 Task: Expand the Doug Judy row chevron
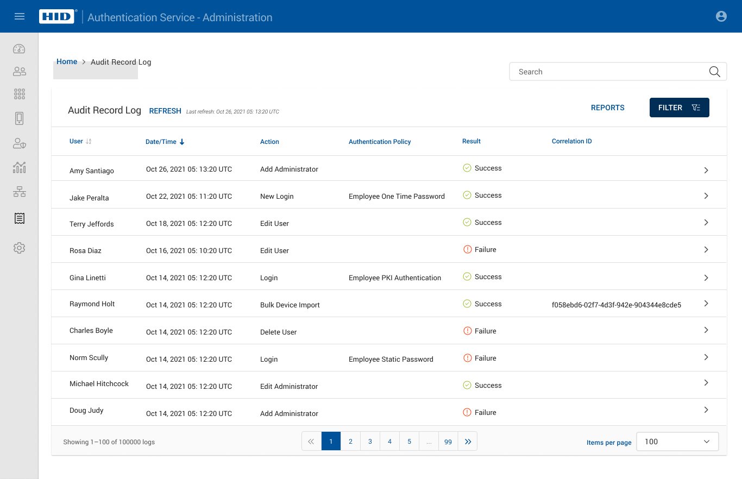[x=706, y=409]
